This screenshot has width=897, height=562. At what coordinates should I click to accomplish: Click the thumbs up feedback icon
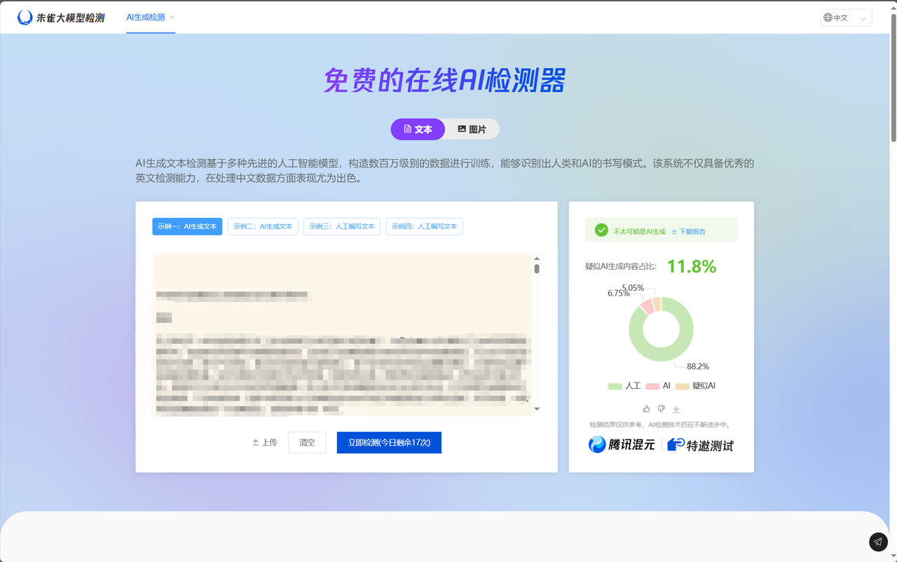(x=646, y=409)
